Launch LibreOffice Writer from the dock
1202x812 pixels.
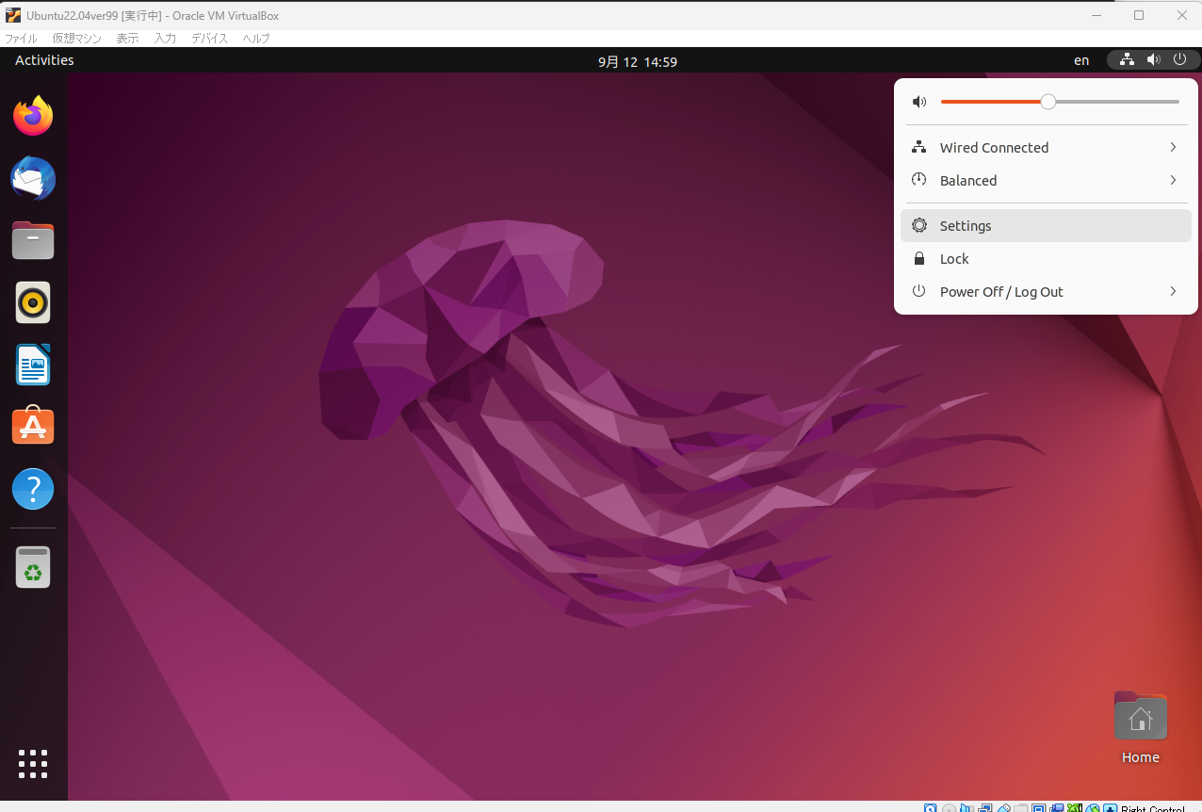(32, 365)
